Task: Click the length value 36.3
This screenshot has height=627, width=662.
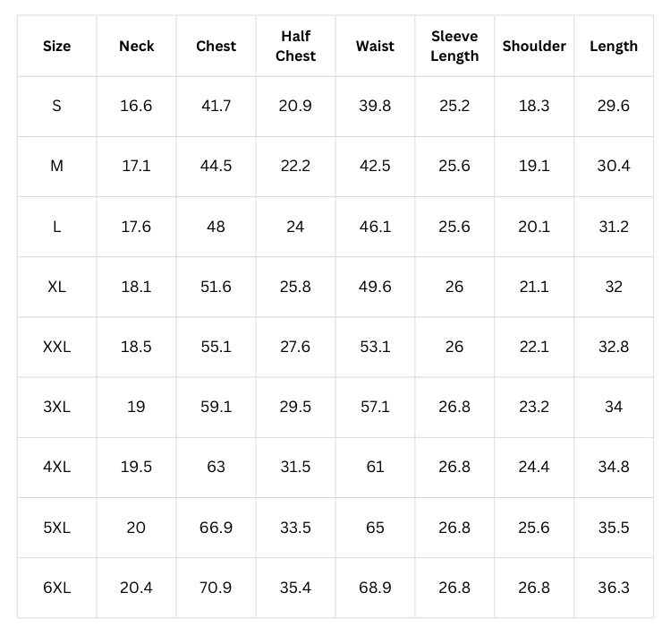Action: pos(614,588)
